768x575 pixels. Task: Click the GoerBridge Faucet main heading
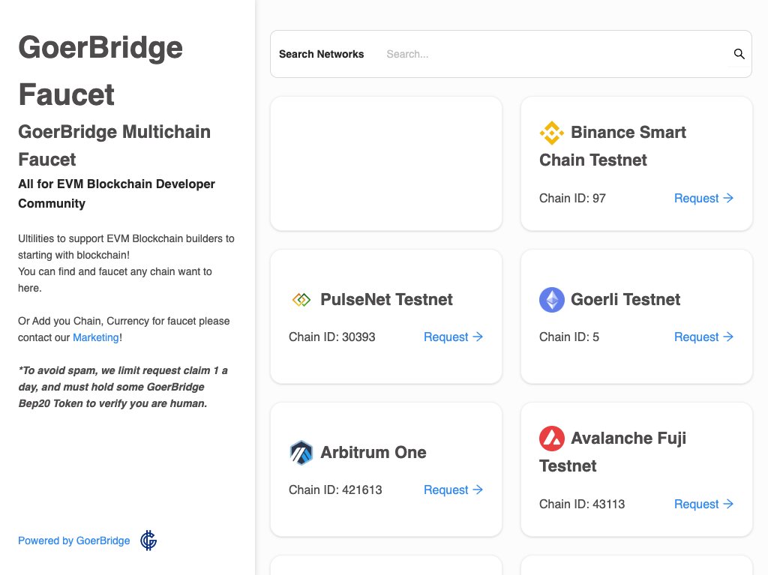100,70
